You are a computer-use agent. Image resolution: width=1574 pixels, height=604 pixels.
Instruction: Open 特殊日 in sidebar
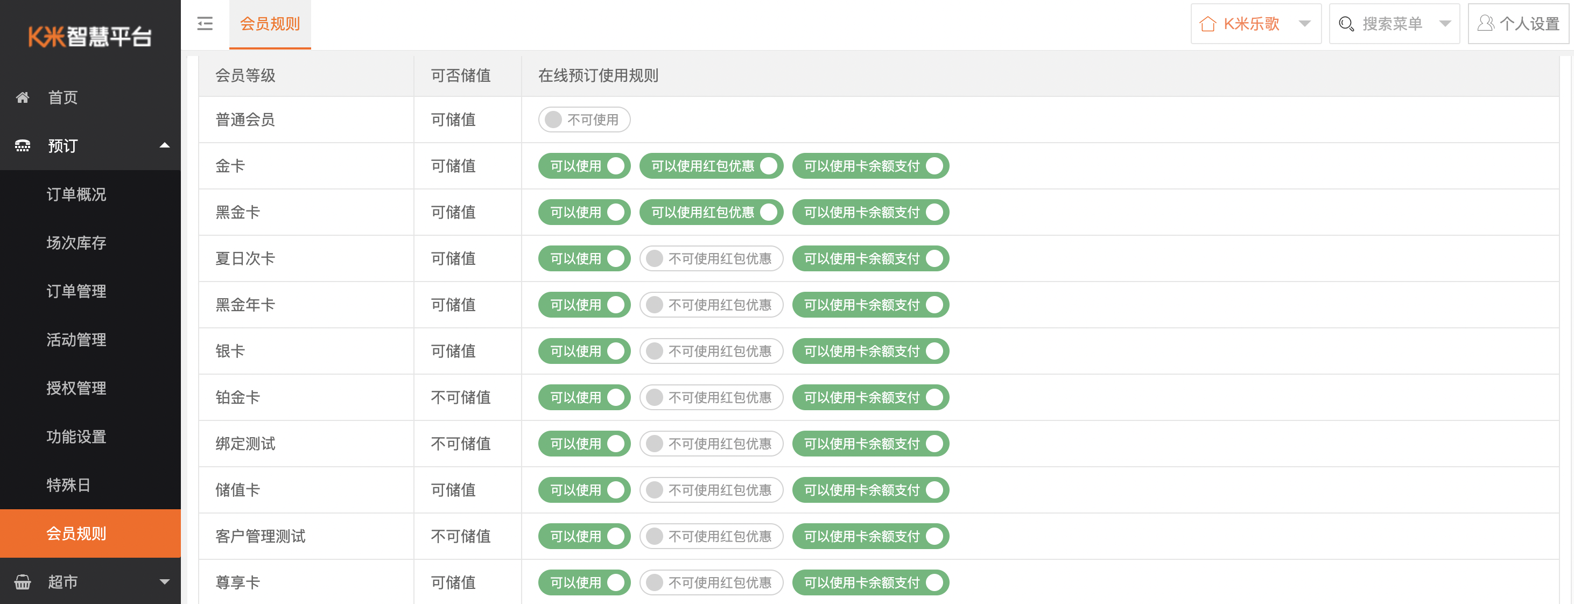coord(90,485)
